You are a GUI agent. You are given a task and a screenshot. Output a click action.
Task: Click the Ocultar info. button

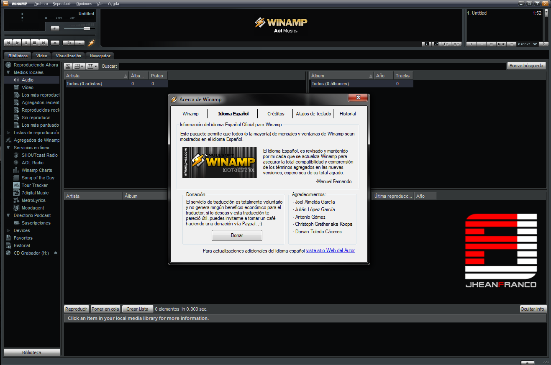click(533, 309)
